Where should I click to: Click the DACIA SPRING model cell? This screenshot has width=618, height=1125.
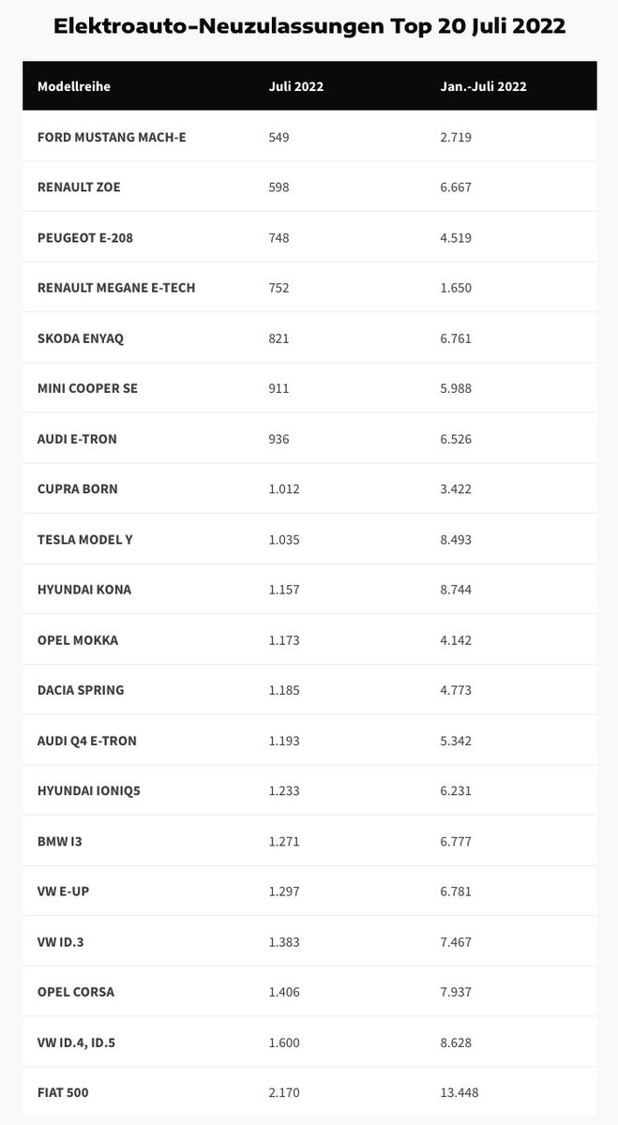tap(81, 690)
